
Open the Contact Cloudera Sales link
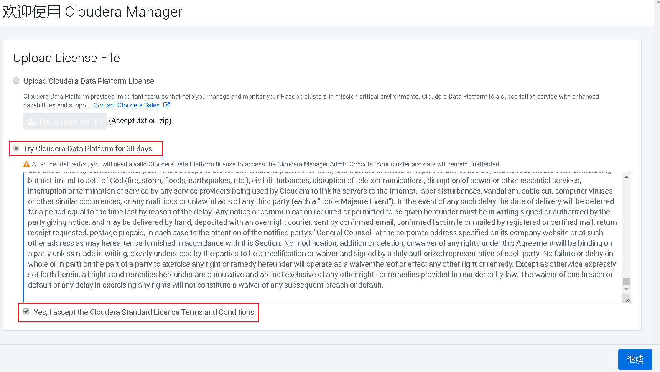point(126,105)
